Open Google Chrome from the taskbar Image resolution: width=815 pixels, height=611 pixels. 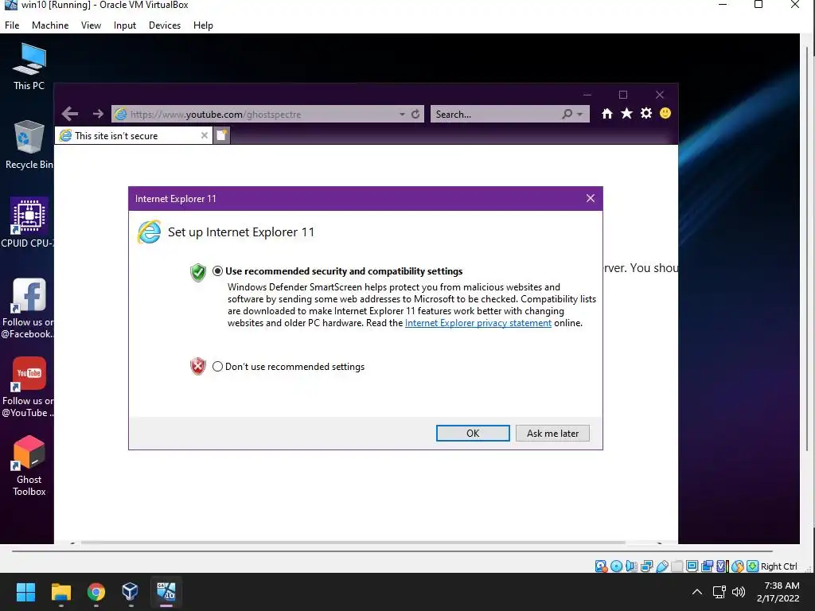96,592
